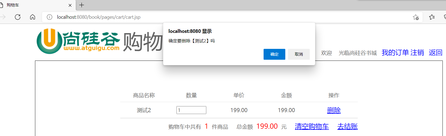Viewport: 446px width, 136px height.
Task: Click the 注销 logout link
Action: (x=417, y=53)
